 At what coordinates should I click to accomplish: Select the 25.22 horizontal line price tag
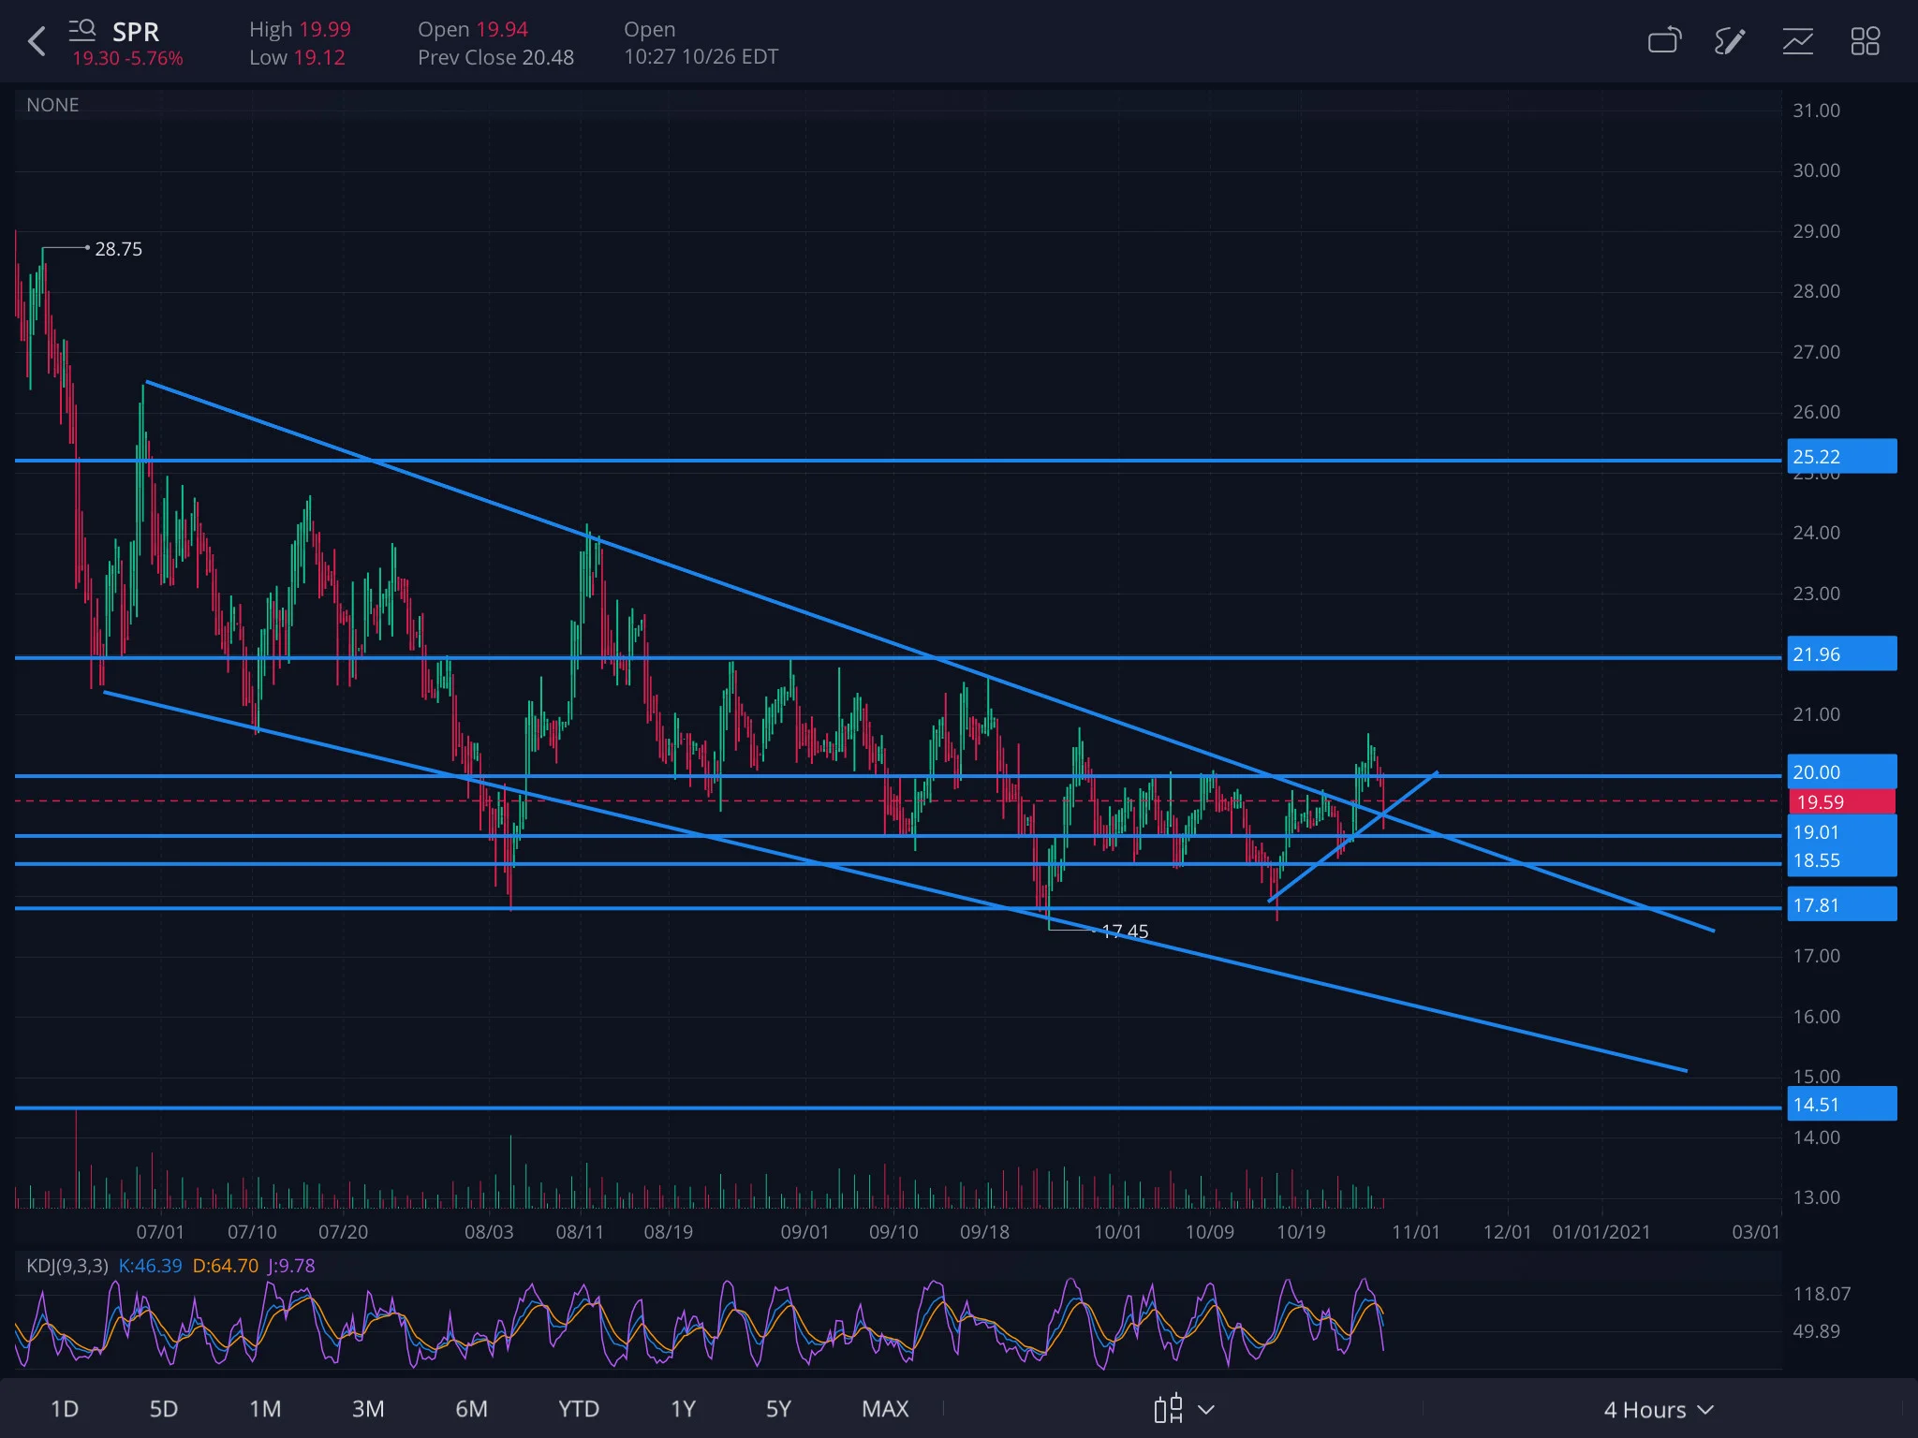[1841, 457]
